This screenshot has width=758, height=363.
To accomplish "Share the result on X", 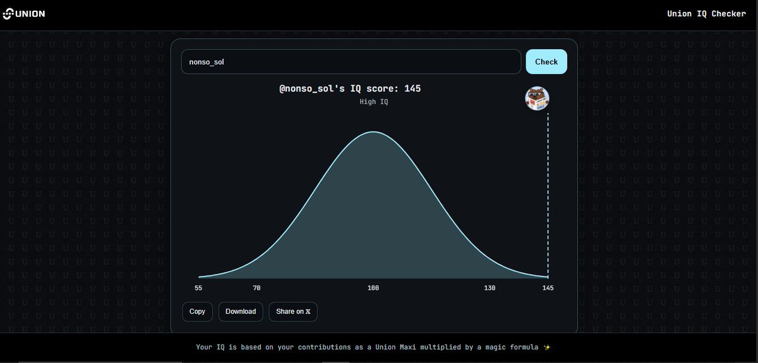I will click(x=293, y=311).
